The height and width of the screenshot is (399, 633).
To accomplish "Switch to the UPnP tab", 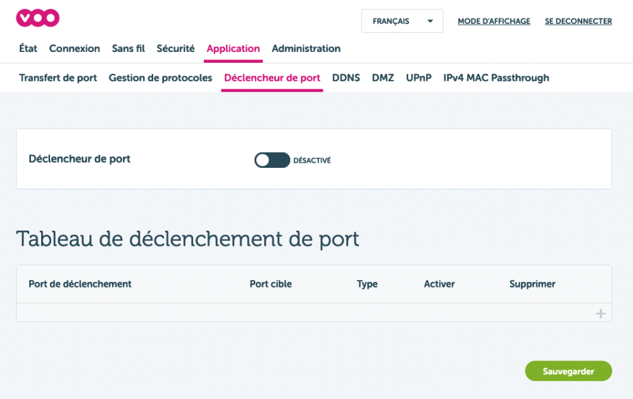I will click(418, 78).
